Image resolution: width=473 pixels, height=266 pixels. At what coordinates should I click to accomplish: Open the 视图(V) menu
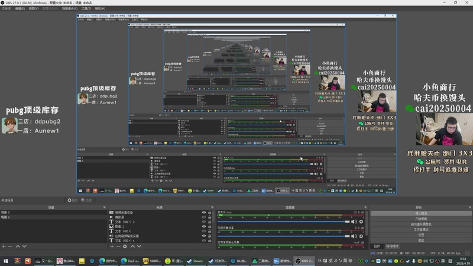click(x=34, y=9)
